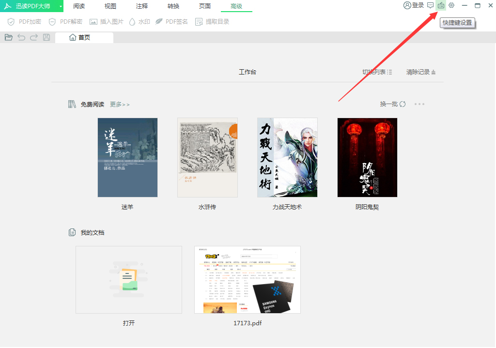
Task: Use the 提取目录 extract catalog tool
Action: click(x=212, y=22)
